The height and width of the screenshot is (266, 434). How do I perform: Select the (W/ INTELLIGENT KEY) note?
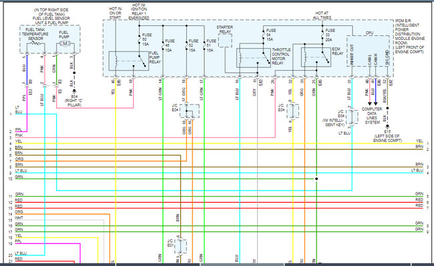(x=334, y=123)
